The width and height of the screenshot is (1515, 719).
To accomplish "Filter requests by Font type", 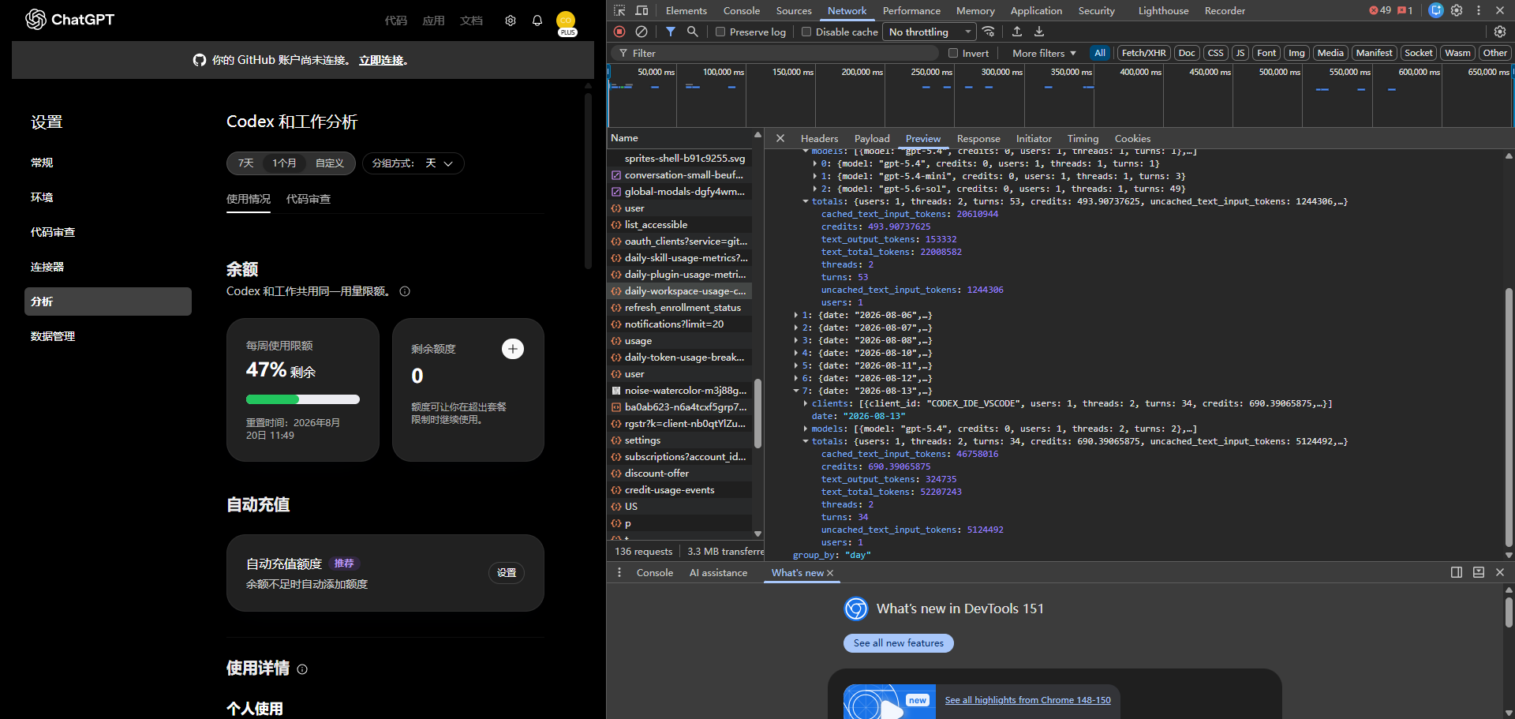I will pos(1266,53).
